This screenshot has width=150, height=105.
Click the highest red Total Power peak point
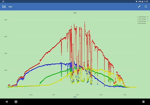85,22
